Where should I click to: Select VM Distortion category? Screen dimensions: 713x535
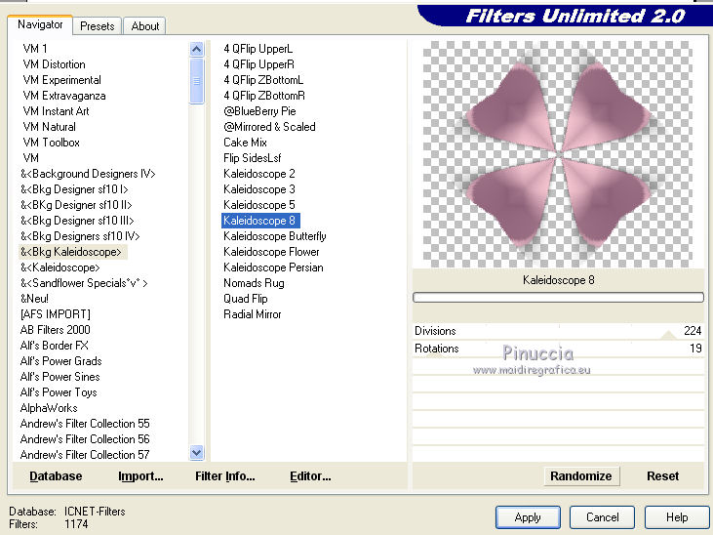coord(54,64)
